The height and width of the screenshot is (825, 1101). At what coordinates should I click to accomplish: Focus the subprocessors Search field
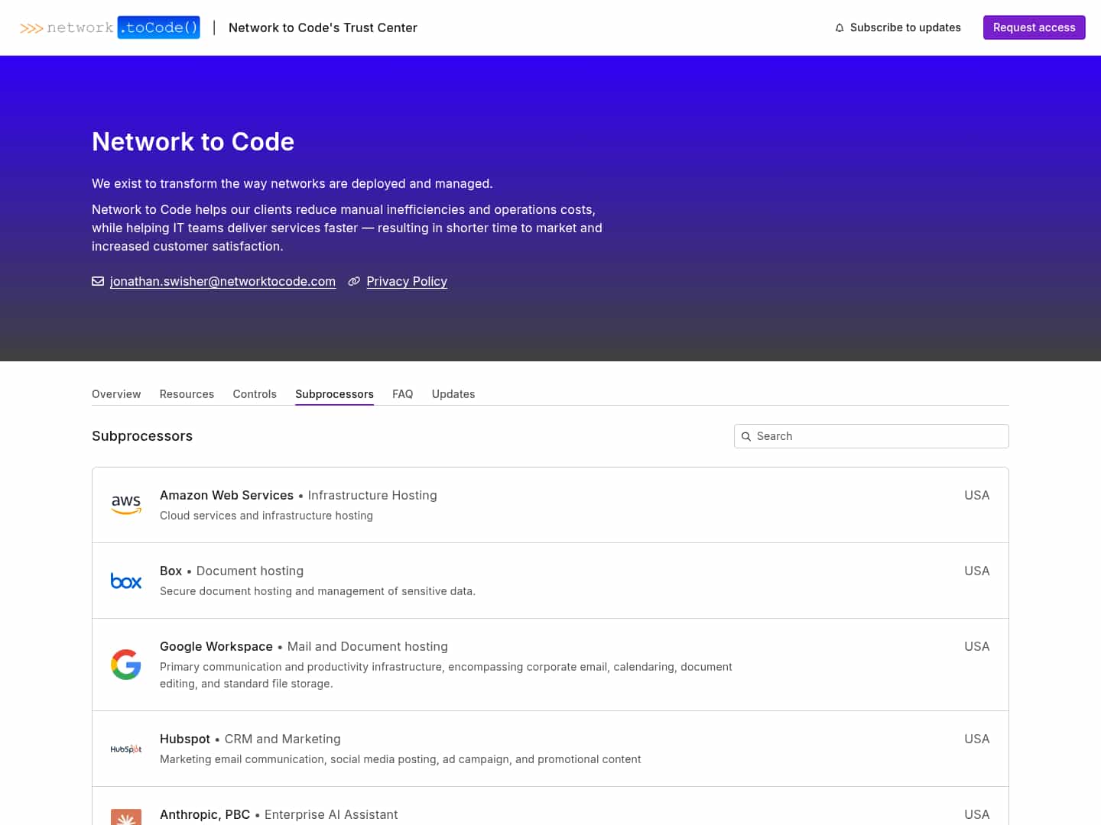pos(872,436)
